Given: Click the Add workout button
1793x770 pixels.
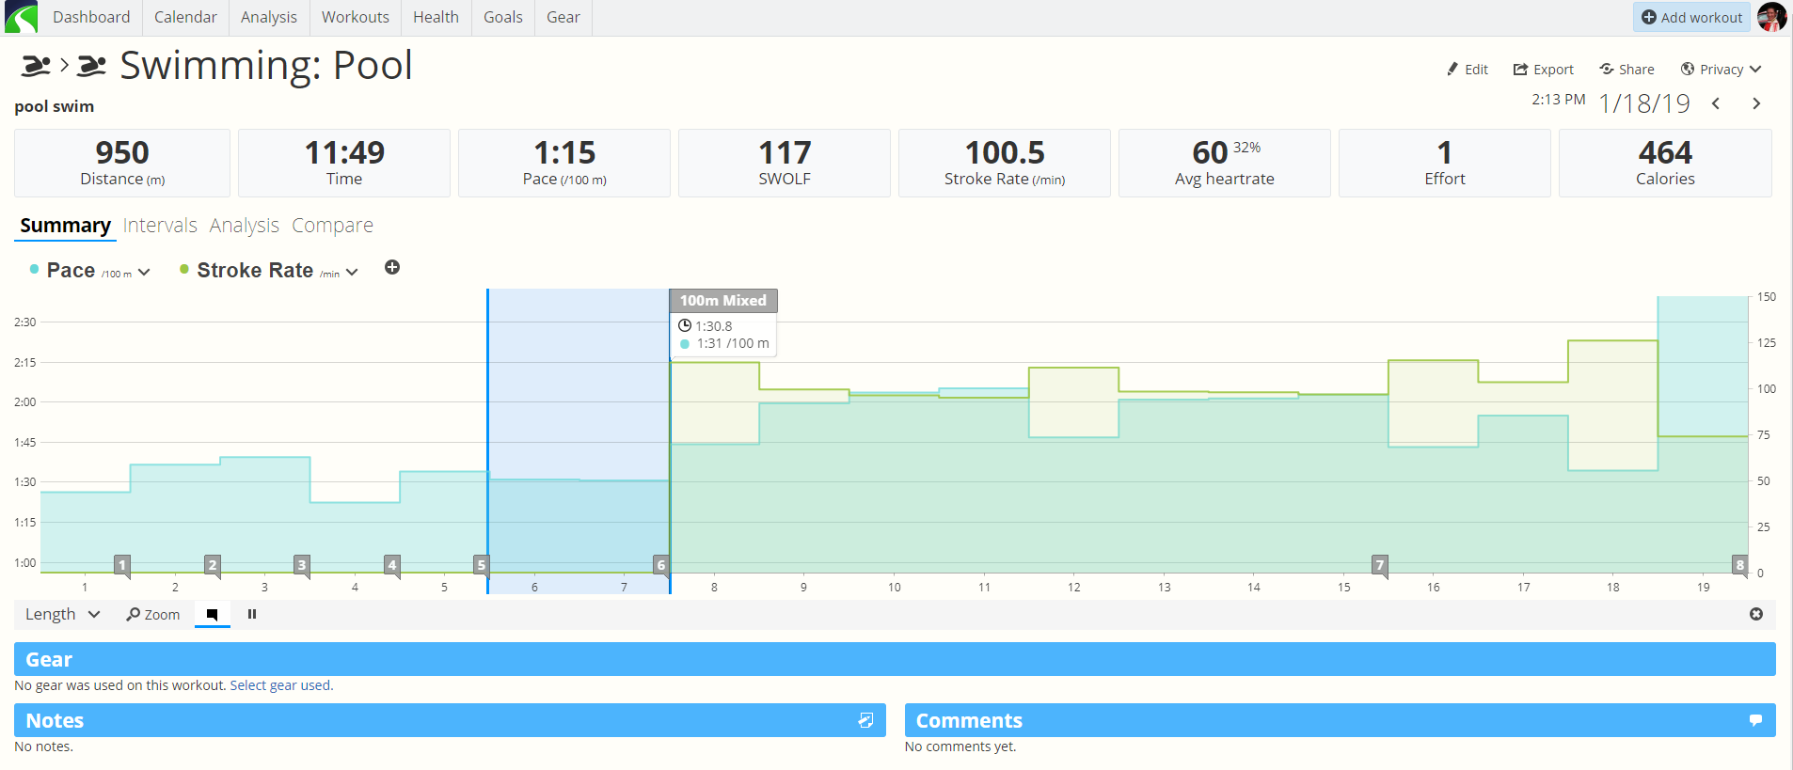Looking at the screenshot, I should pyautogui.click(x=1691, y=17).
